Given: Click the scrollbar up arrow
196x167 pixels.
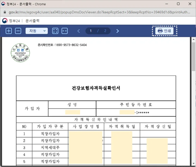Looking at the screenshot, I should pyautogui.click(x=194, y=39).
